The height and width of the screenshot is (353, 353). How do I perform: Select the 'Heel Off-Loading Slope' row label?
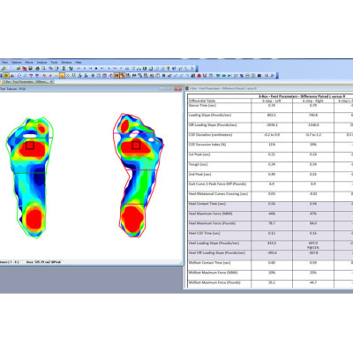pos(217,252)
